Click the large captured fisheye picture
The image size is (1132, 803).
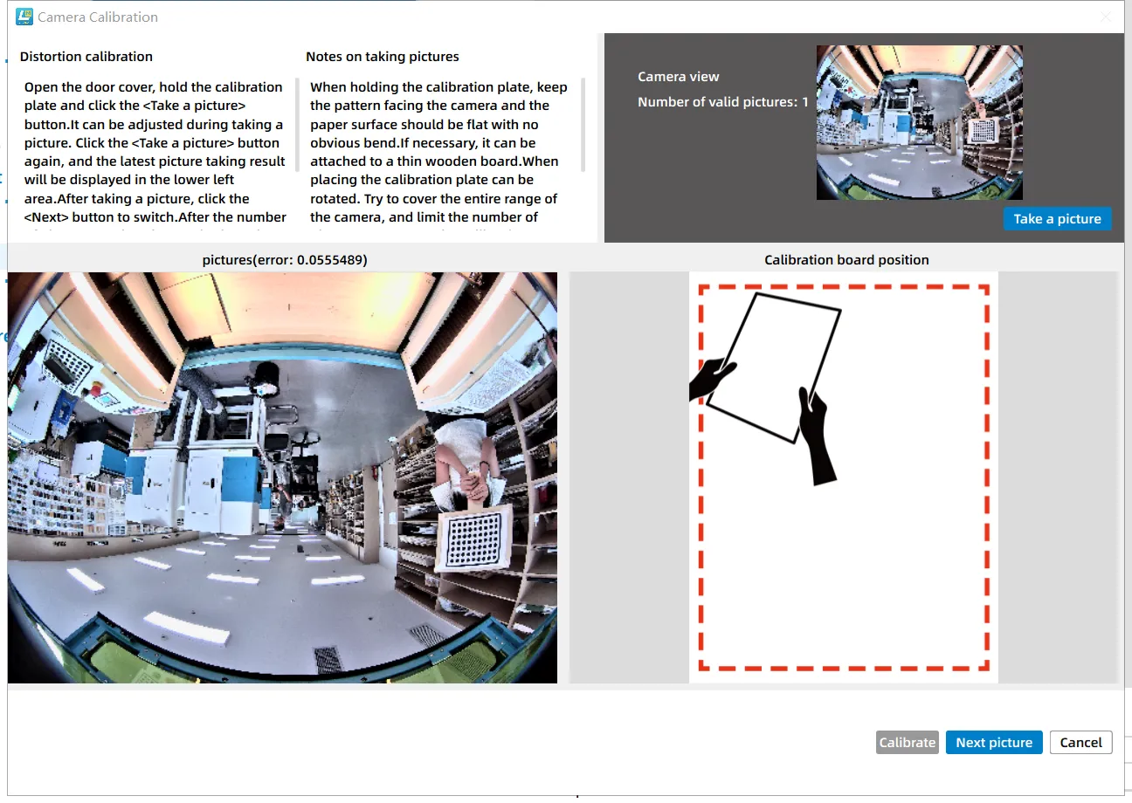click(282, 477)
